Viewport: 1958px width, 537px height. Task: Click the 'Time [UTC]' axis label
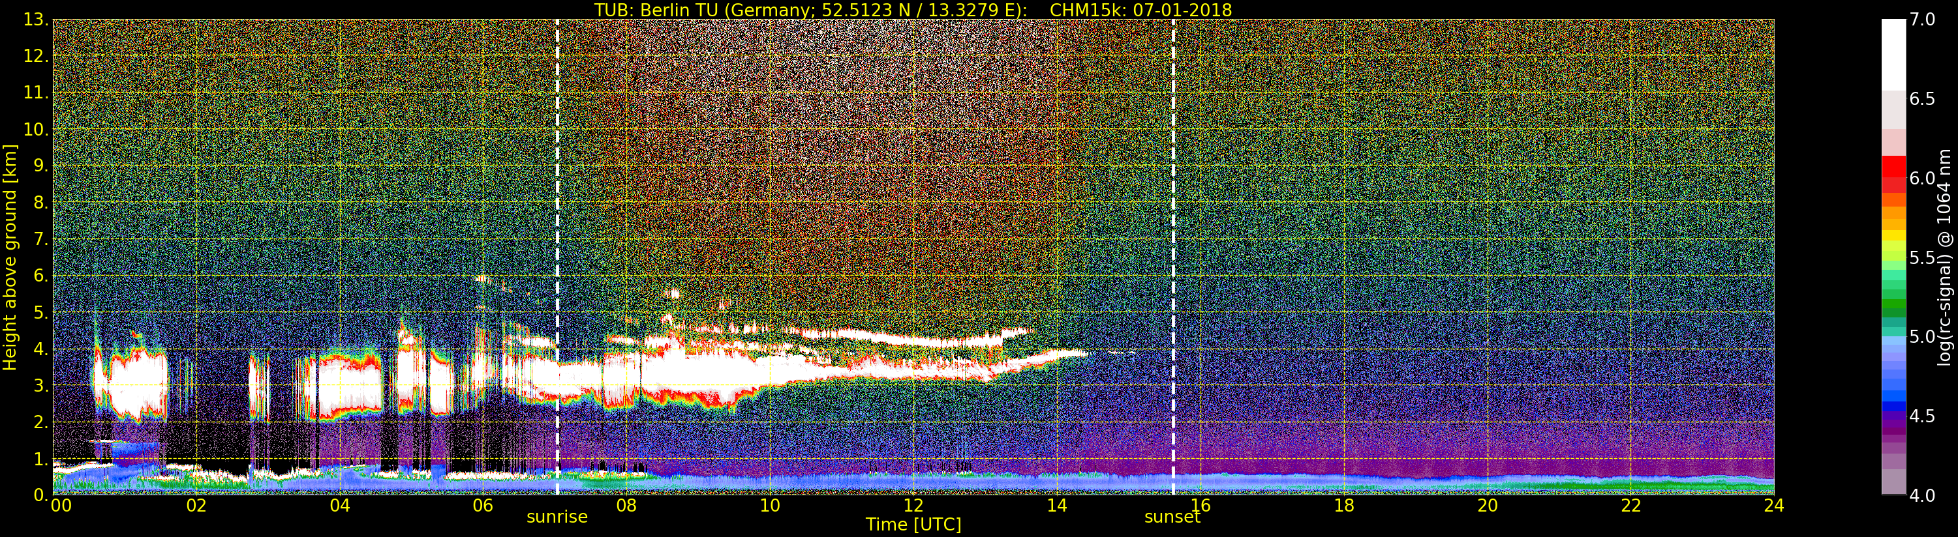coord(913,525)
